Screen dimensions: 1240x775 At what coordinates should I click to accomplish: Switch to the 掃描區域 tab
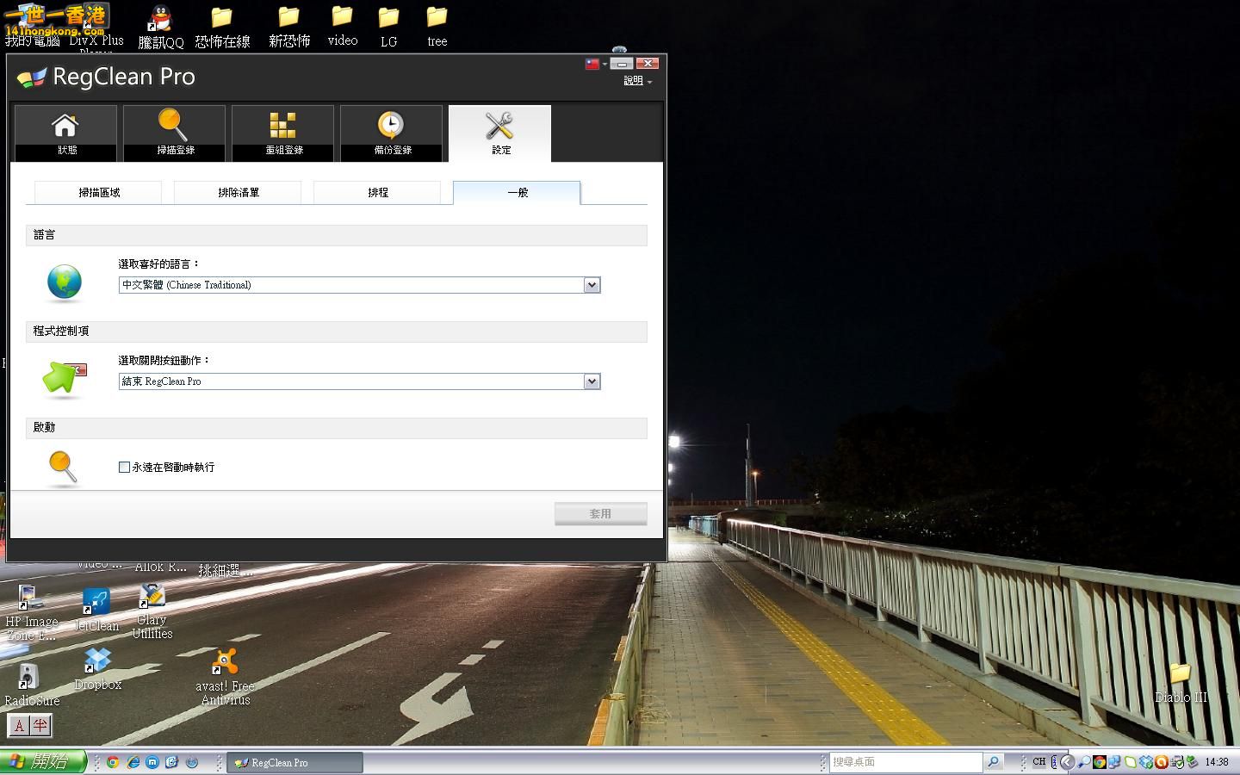pos(99,193)
